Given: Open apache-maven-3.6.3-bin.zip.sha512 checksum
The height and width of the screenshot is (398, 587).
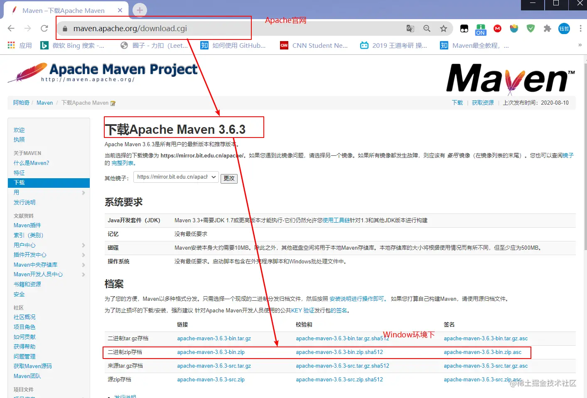Looking at the screenshot, I should pyautogui.click(x=339, y=352).
